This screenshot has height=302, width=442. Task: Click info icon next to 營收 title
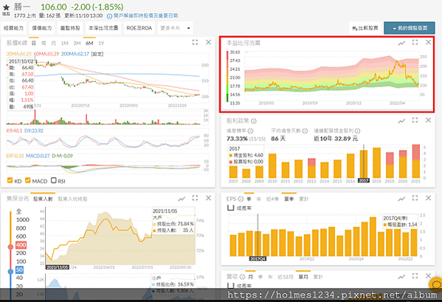coord(242,277)
